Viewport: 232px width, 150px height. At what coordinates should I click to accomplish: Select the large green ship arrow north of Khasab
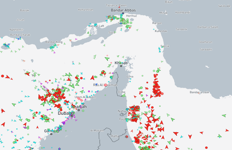click(107, 58)
